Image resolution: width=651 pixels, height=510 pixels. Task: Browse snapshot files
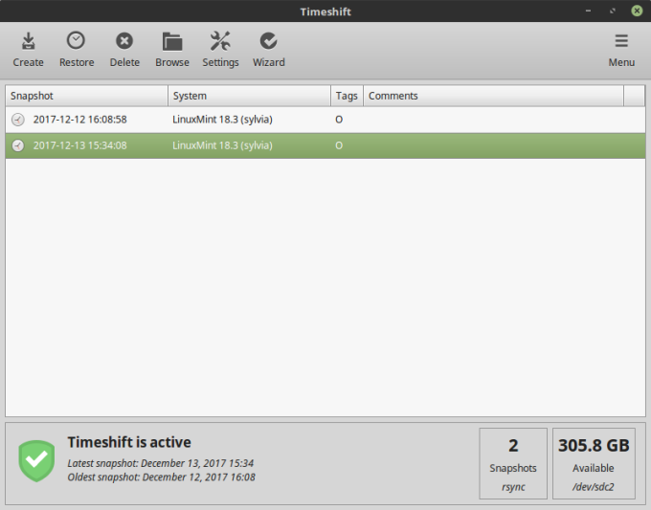(172, 50)
